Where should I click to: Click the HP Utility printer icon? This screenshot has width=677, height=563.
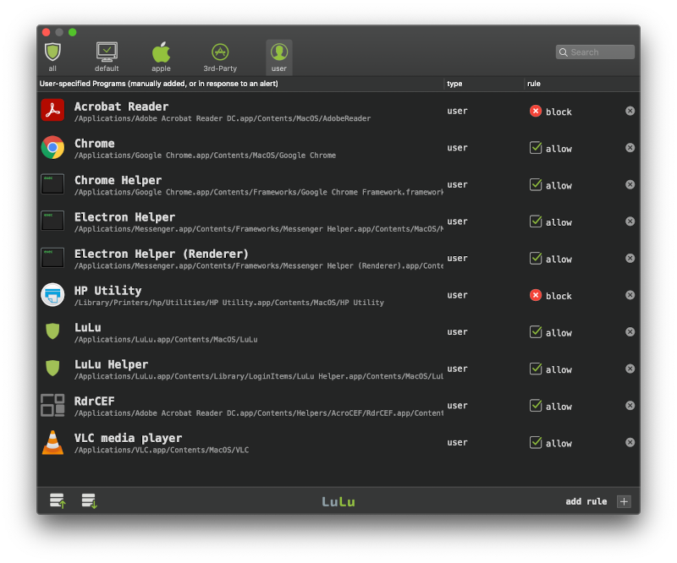[52, 295]
